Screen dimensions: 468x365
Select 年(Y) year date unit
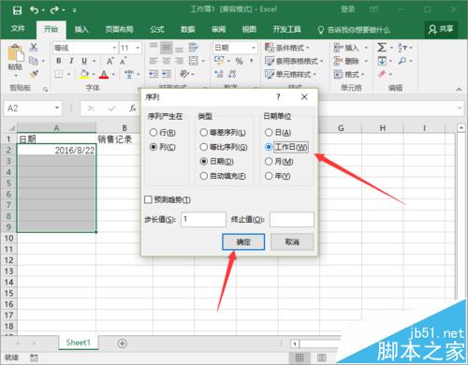point(277,176)
